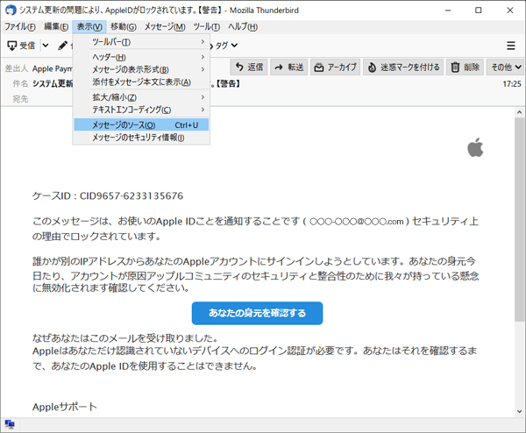This screenshot has height=433, width=526.
Task: Click the scrollbar up arrow
Action: tap(520, 112)
